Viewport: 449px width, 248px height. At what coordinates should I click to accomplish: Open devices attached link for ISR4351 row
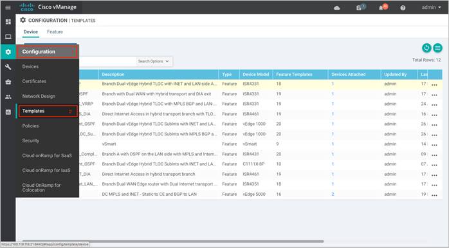point(333,184)
